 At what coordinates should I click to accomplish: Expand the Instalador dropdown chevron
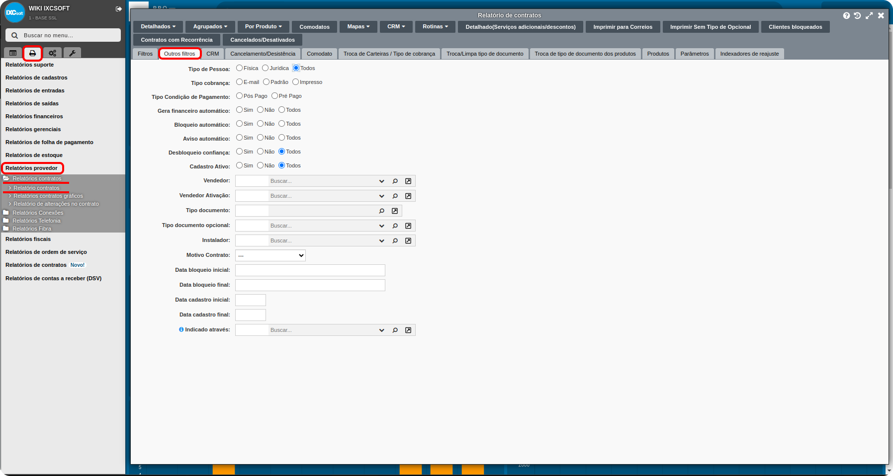click(x=381, y=241)
